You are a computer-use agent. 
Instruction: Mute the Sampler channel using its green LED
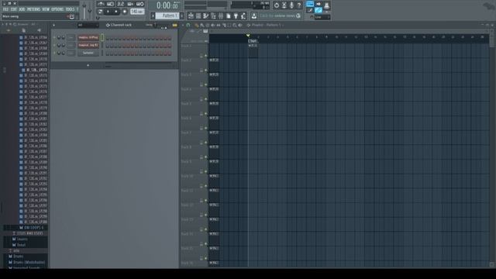(x=54, y=53)
